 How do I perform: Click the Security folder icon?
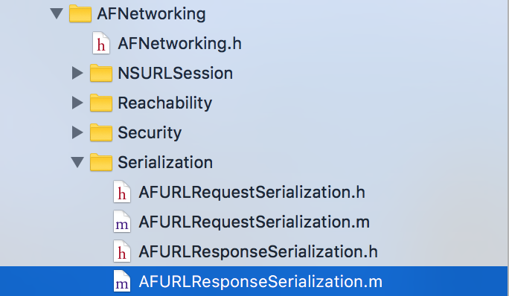pyautogui.click(x=101, y=132)
